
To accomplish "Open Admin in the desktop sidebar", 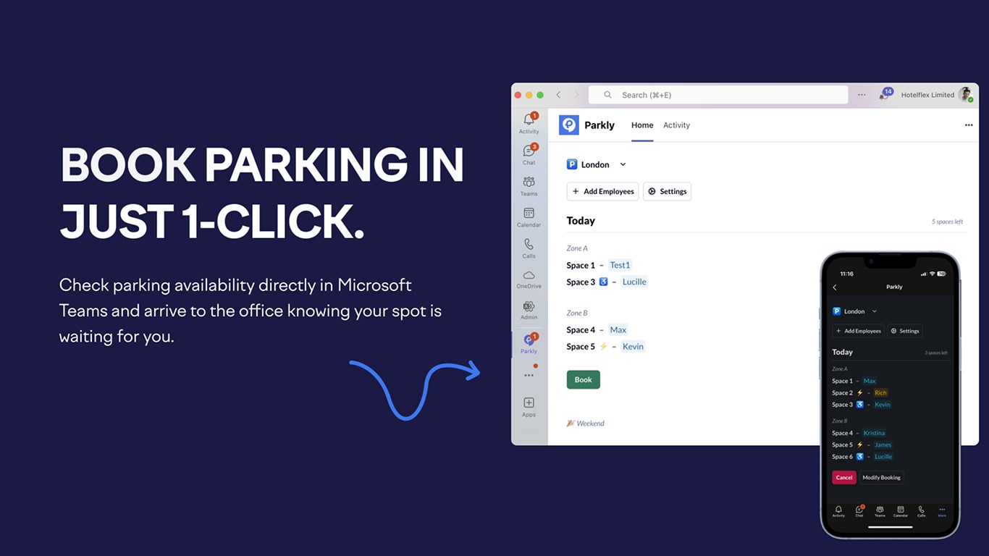I will click(529, 311).
